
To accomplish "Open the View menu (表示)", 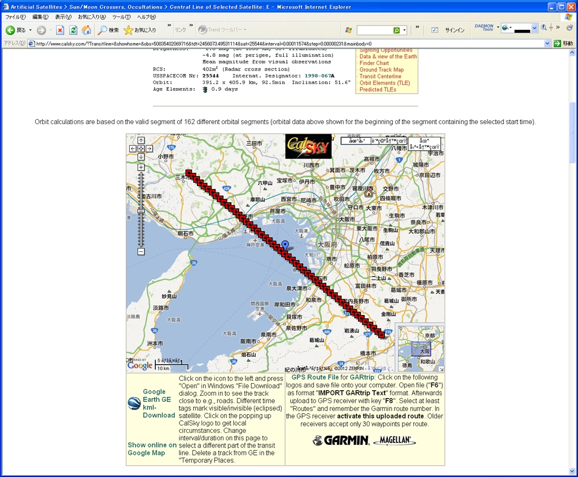I will [63, 17].
